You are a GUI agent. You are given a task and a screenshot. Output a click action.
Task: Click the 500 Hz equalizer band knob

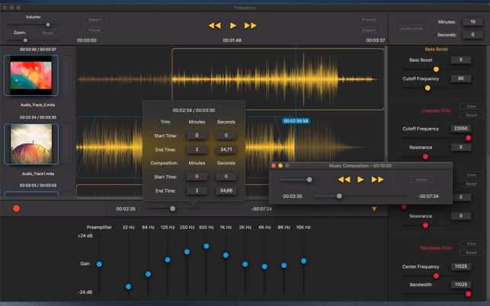click(x=207, y=246)
